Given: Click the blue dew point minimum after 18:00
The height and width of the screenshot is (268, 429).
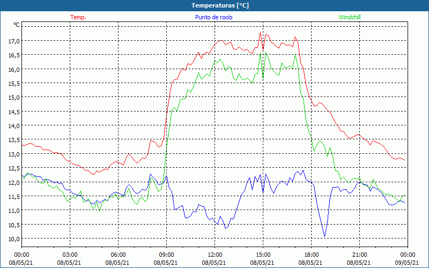Looking at the screenshot, I should tap(325, 236).
